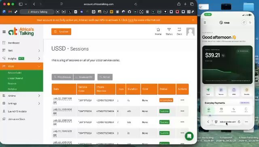This screenshot has width=259, height=147.
Task: Open hamburger menu in the rove phone app
Action: pyautogui.click(x=205, y=22)
